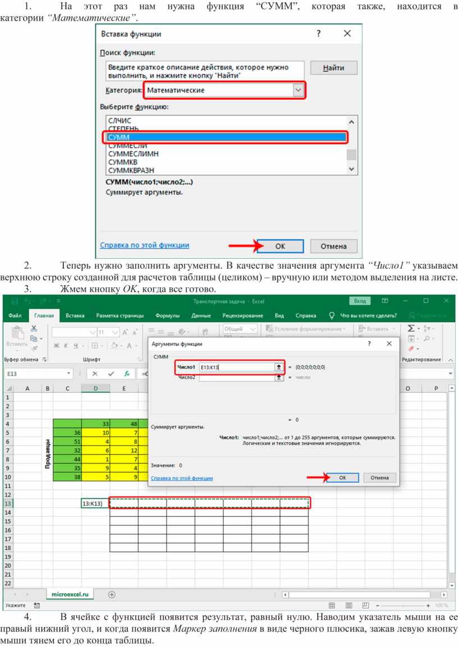This screenshot has height=647, width=458.
Task: Open Справка по этой функции link in Вставка функции
Action: point(144,245)
